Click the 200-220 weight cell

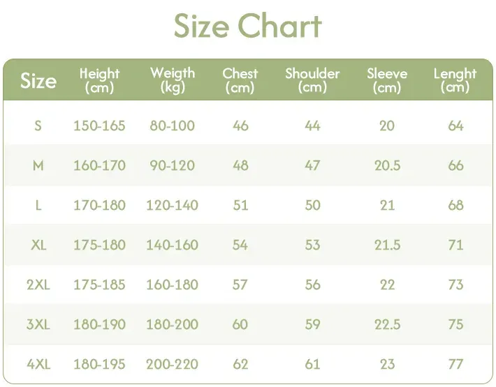coord(173,364)
